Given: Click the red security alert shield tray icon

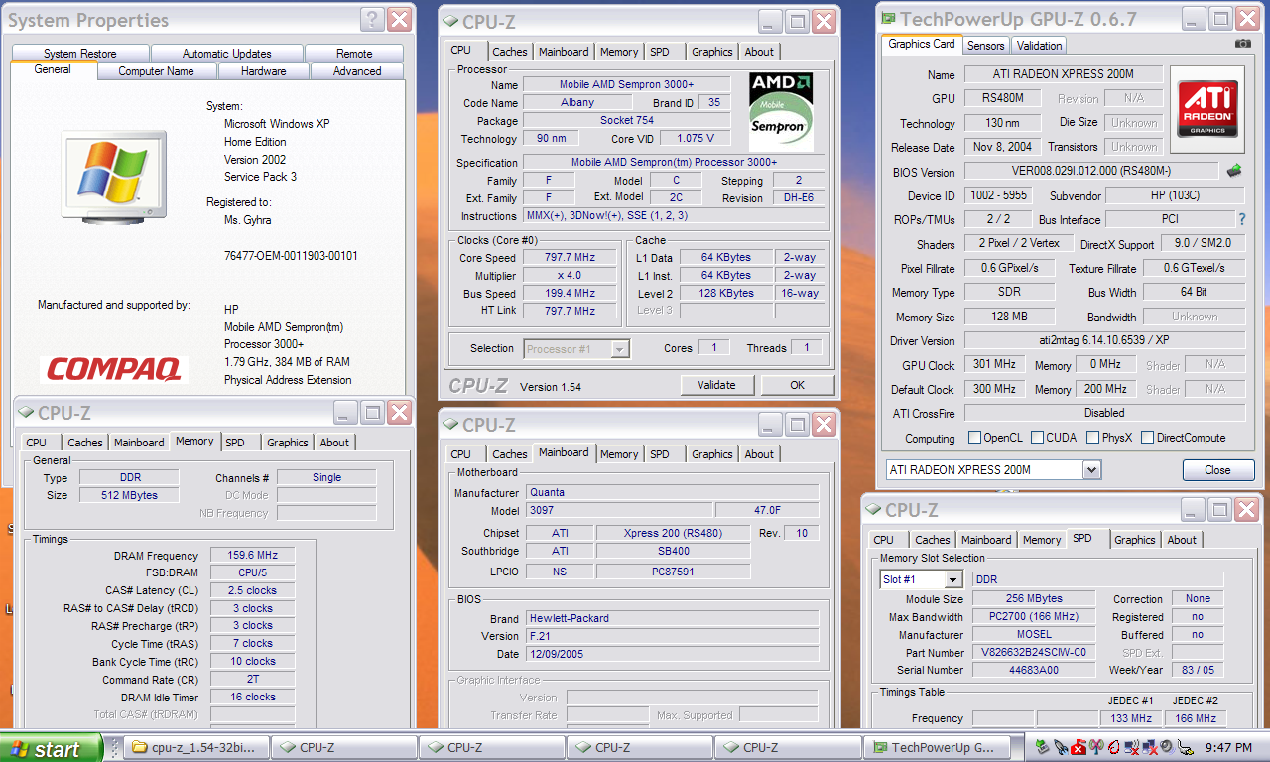Looking at the screenshot, I should pos(1078,747).
